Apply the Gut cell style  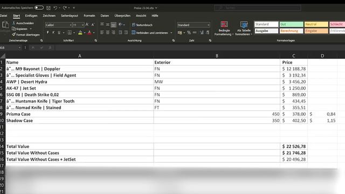(291, 24)
